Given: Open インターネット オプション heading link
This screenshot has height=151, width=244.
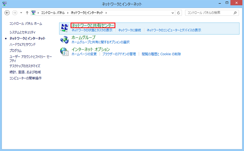Looking at the screenshot, I should pyautogui.click(x=91, y=49).
